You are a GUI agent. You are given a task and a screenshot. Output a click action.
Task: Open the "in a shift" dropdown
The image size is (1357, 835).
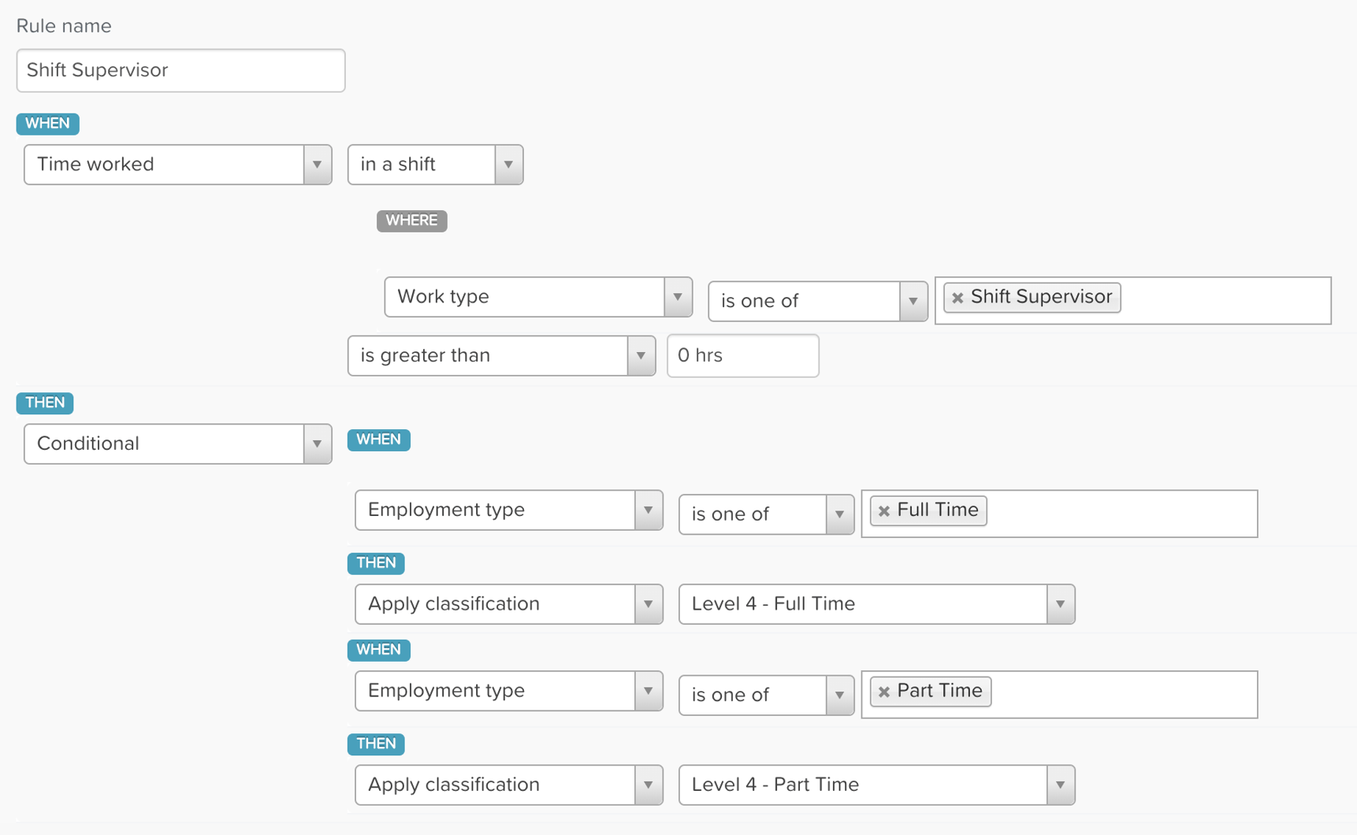508,165
